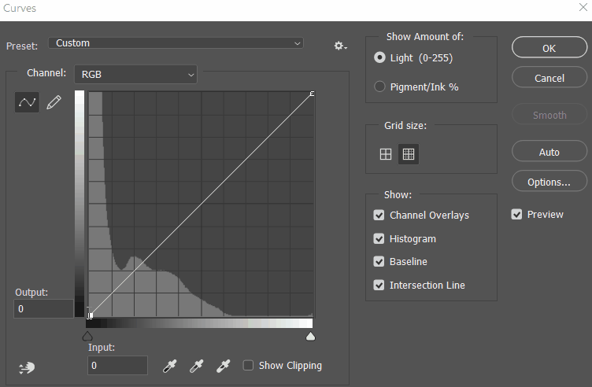
Task: Disable the Baseline checkbox
Action: pyautogui.click(x=379, y=261)
